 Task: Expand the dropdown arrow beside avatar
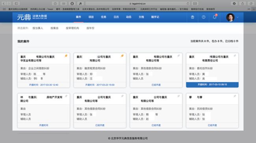point(237,17)
